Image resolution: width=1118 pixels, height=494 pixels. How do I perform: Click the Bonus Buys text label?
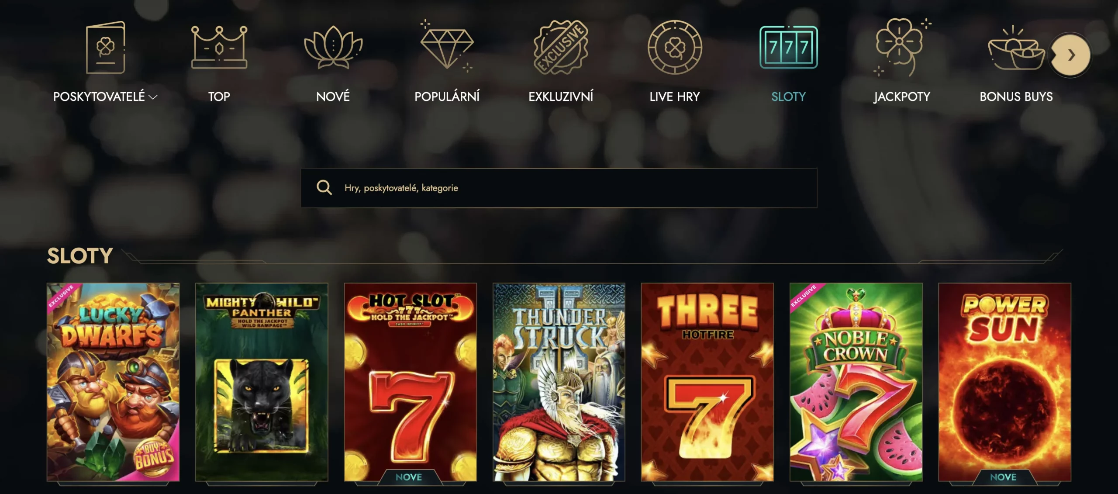1016,97
